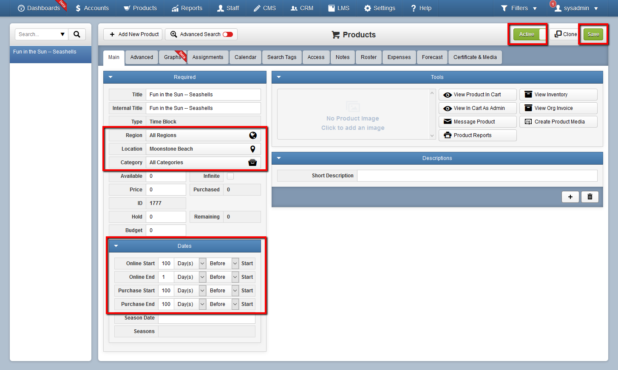Switch to the Calendar tab
The width and height of the screenshot is (618, 370).
(x=246, y=57)
